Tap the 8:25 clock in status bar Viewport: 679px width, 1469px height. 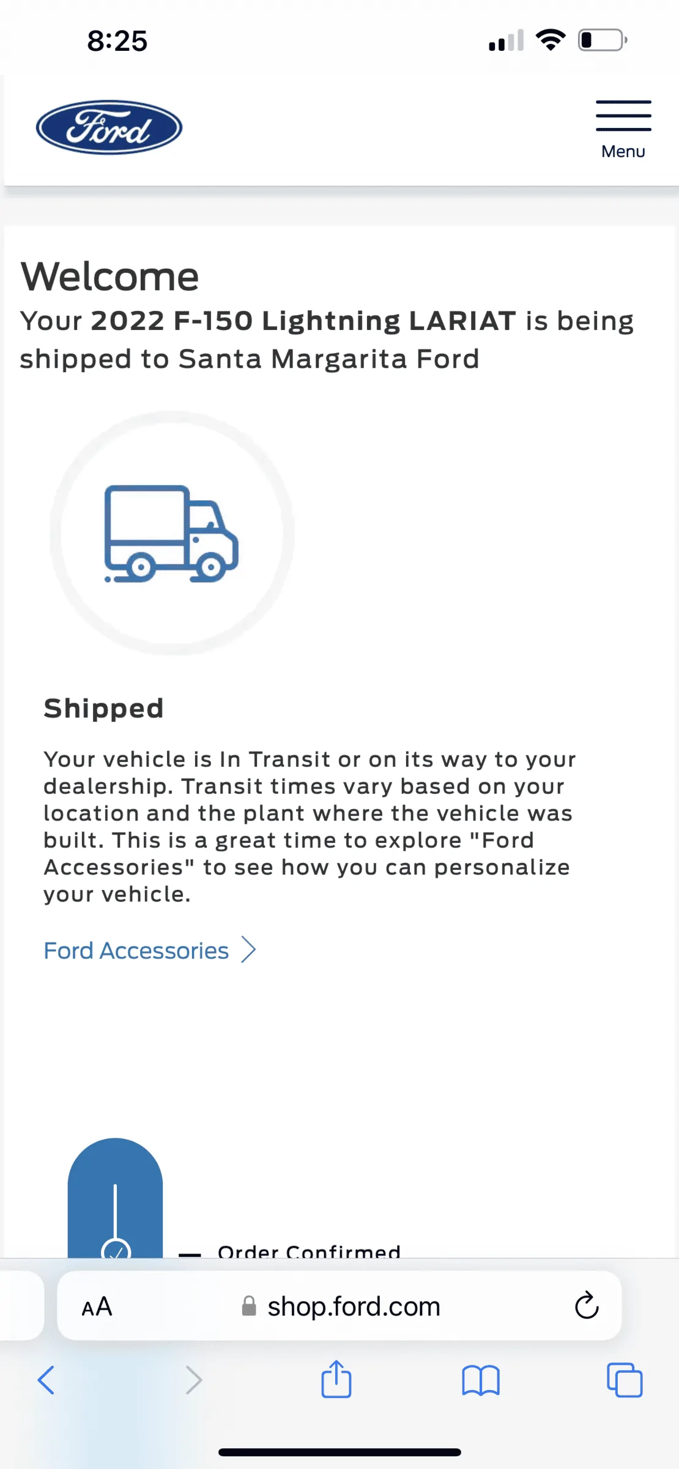[x=117, y=41]
